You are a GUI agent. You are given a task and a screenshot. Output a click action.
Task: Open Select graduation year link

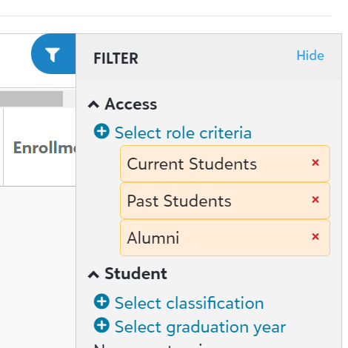(200, 327)
